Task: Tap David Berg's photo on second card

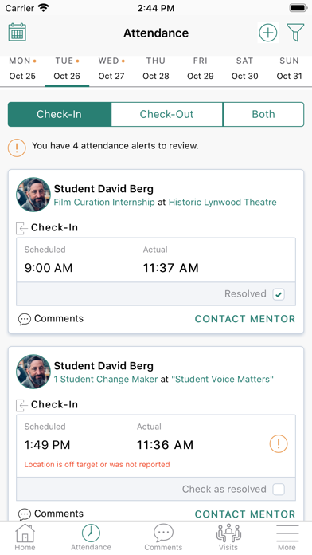Action: [x=33, y=372]
